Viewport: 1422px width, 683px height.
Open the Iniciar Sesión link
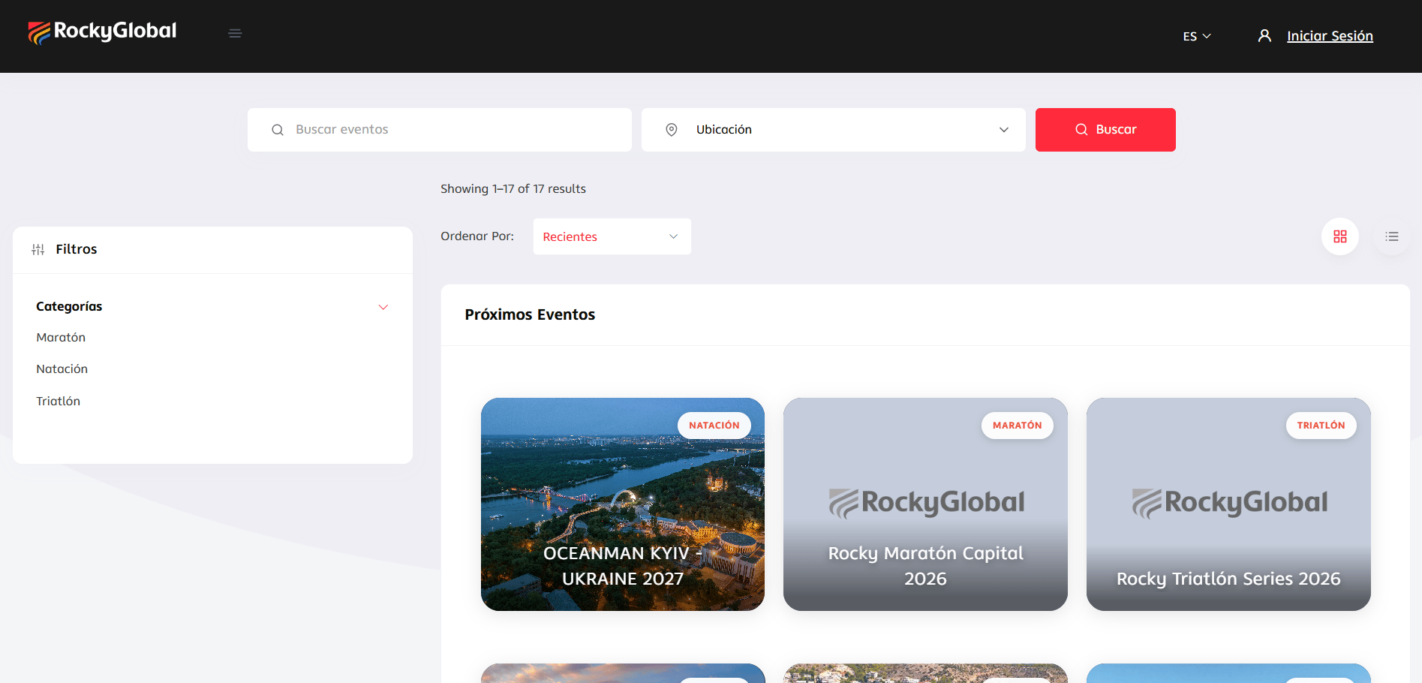tap(1330, 36)
